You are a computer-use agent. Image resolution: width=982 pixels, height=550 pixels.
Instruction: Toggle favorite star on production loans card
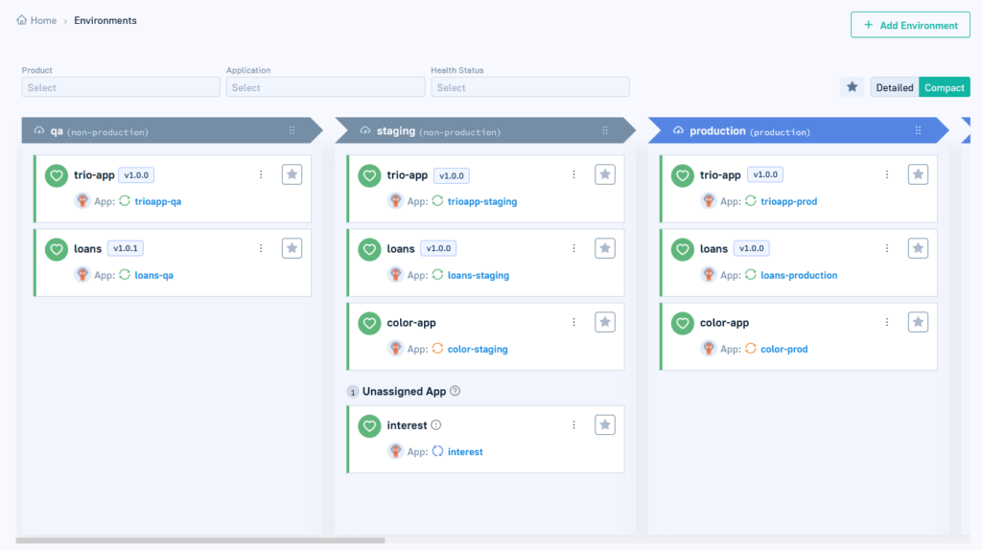coord(918,249)
